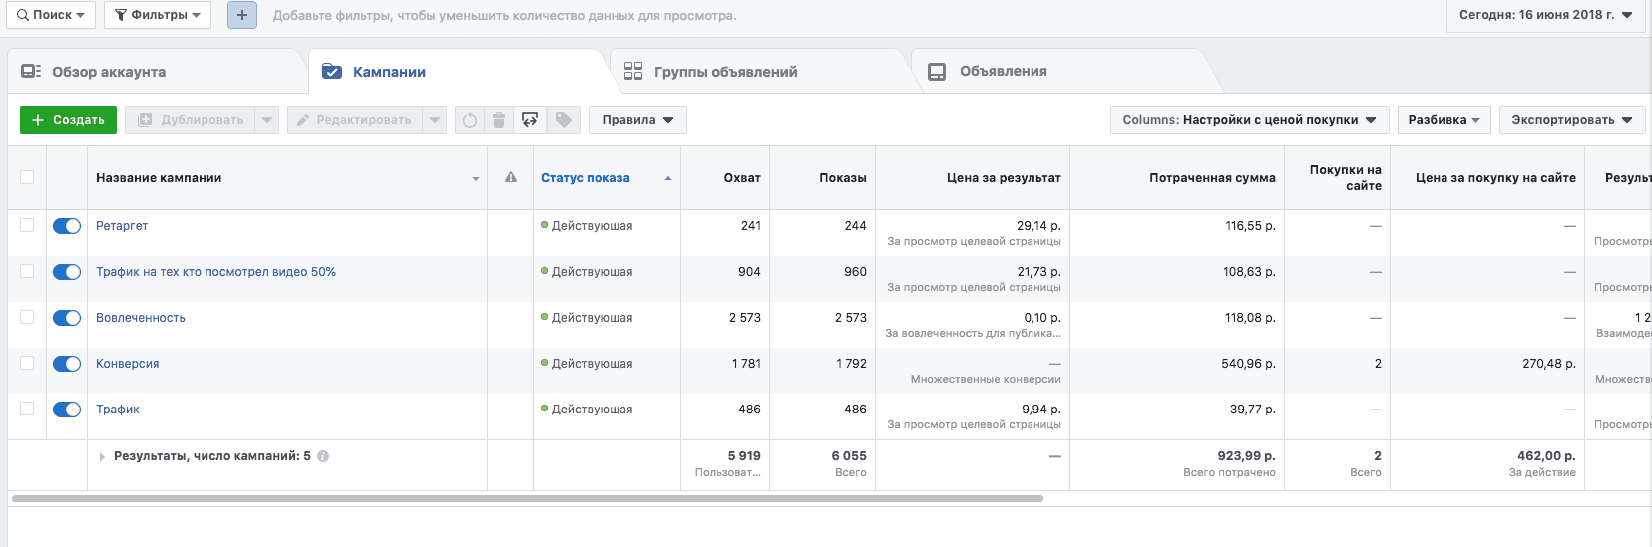1652x547 pixels.
Task: Open the Обзор аккаунта tab
Action: tap(108, 72)
